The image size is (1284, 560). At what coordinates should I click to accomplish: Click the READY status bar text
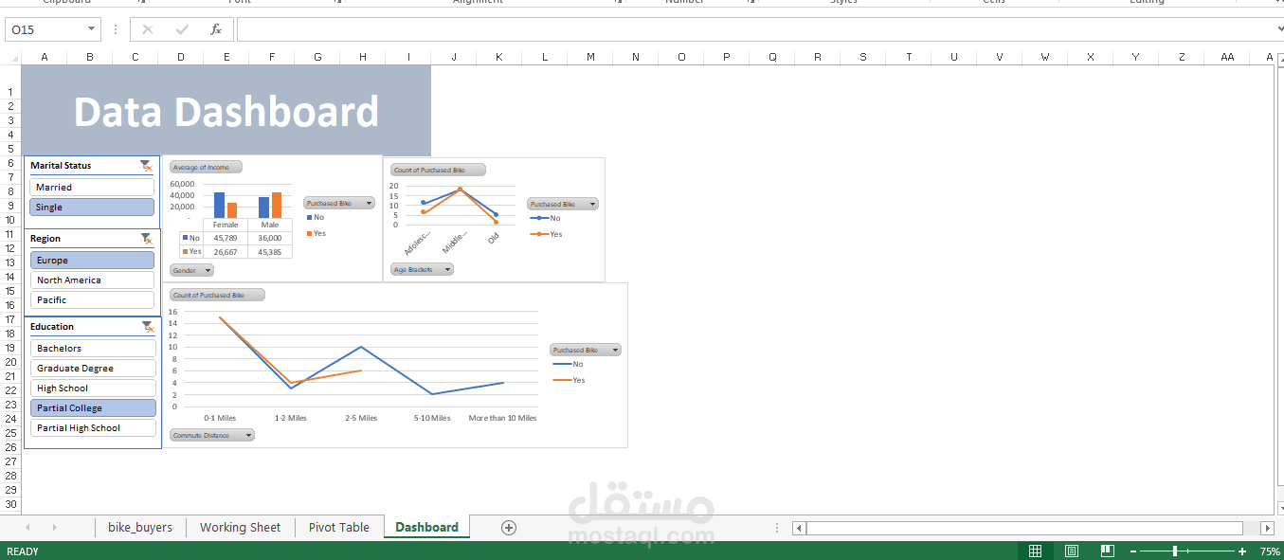(23, 551)
